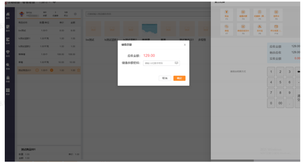This screenshot has width=305, height=163.
Task: Select the ts测试退款1 product thumbnail
Action: pos(112,29)
